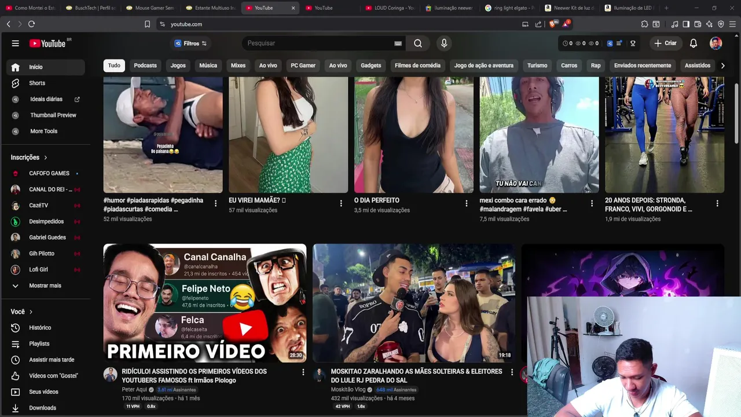
Task: Open the options menu for RIDÍCULO! ASSISTINDO video
Action: [303, 372]
